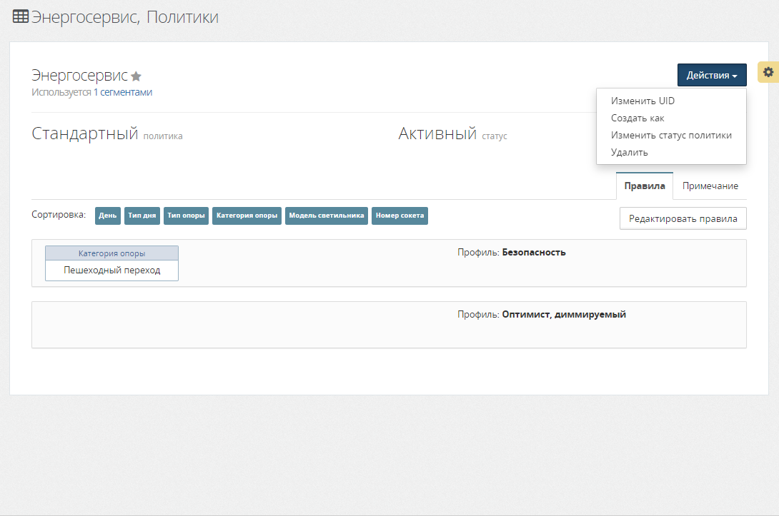This screenshot has width=779, height=516.
Task: Open the 1 сегментами link
Action: point(122,92)
